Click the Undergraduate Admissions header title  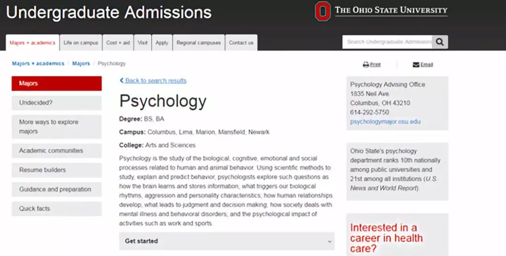[x=109, y=13]
